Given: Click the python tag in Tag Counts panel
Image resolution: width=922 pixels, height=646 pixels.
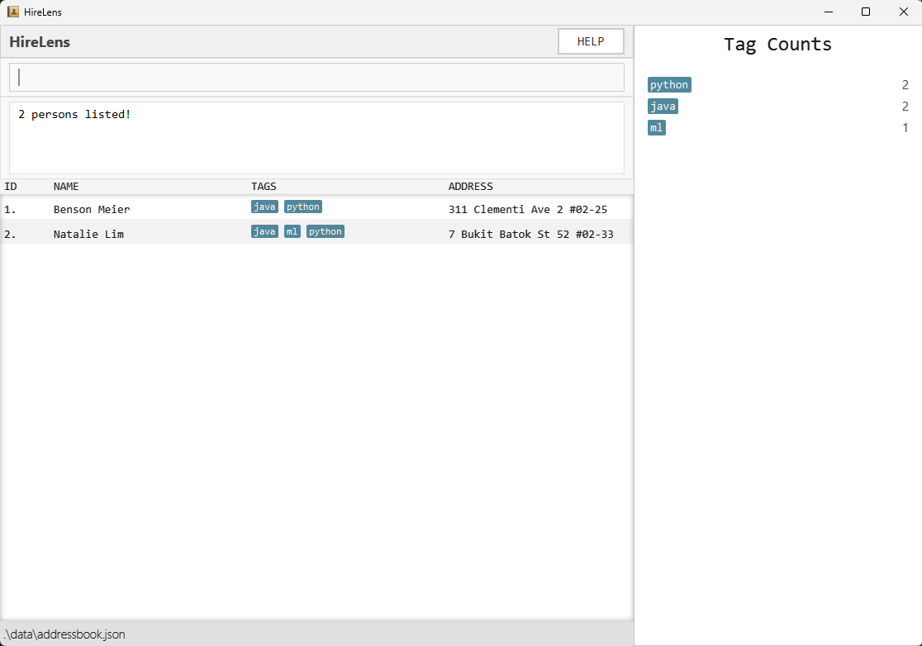Looking at the screenshot, I should pyautogui.click(x=669, y=84).
